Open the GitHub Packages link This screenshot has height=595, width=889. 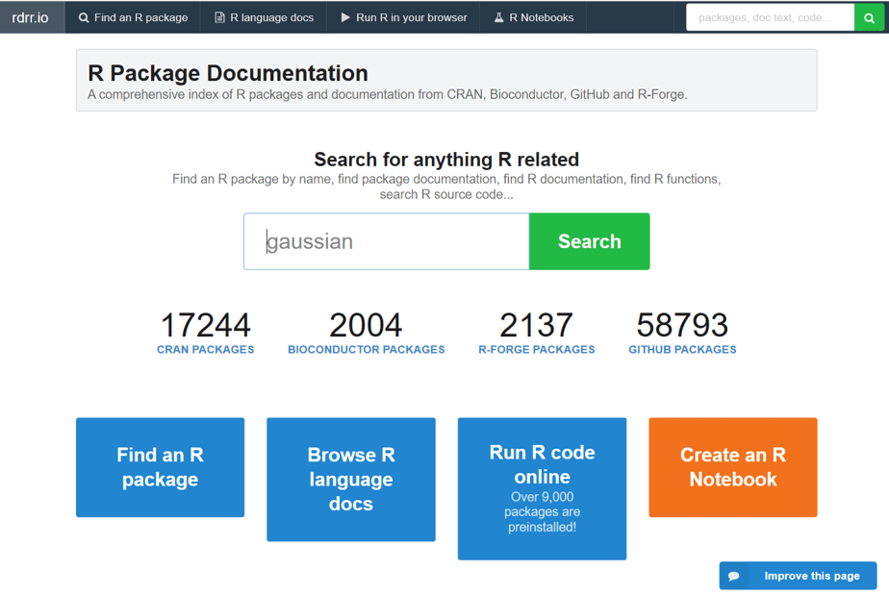point(682,350)
